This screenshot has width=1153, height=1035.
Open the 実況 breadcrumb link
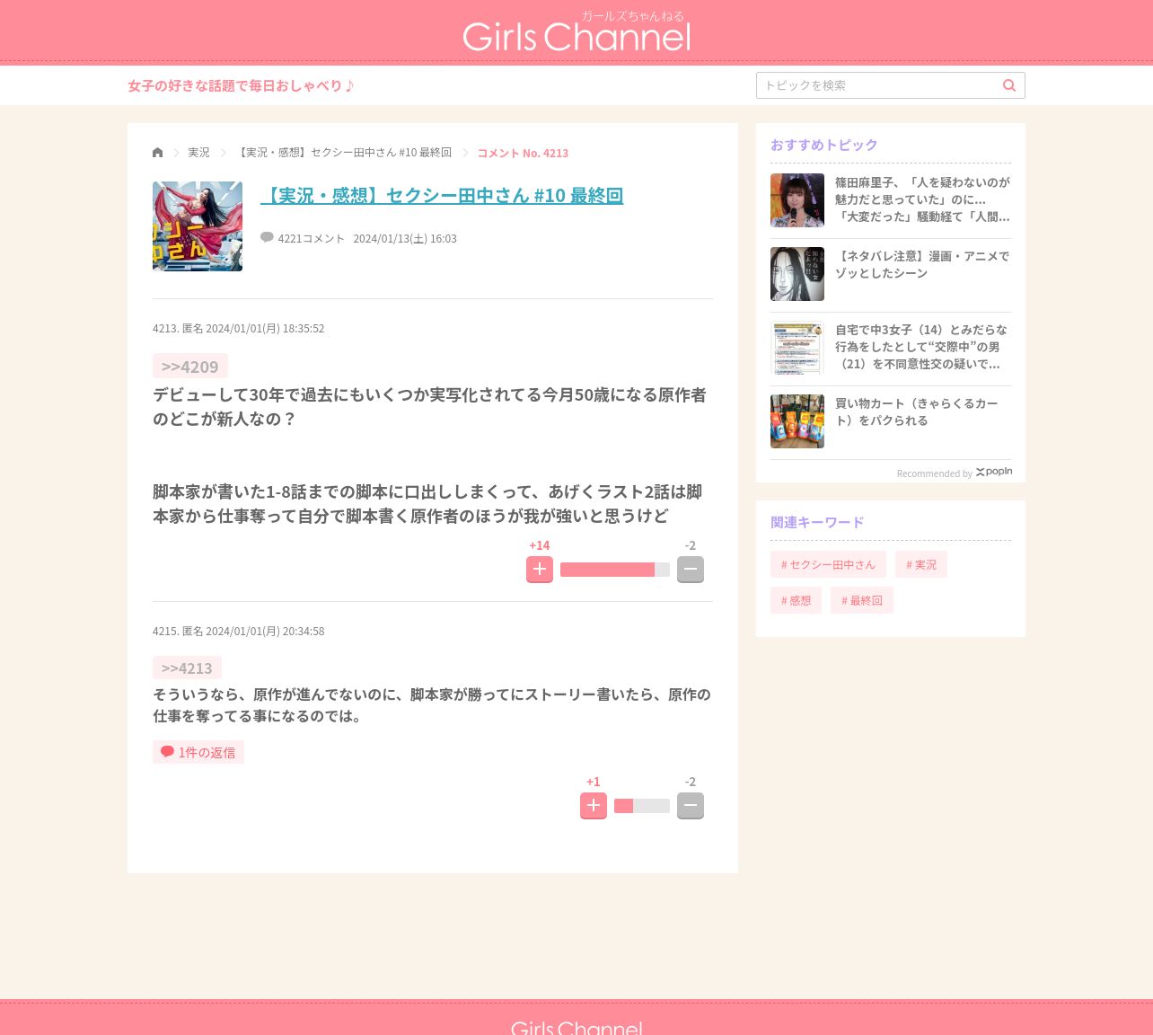click(198, 153)
